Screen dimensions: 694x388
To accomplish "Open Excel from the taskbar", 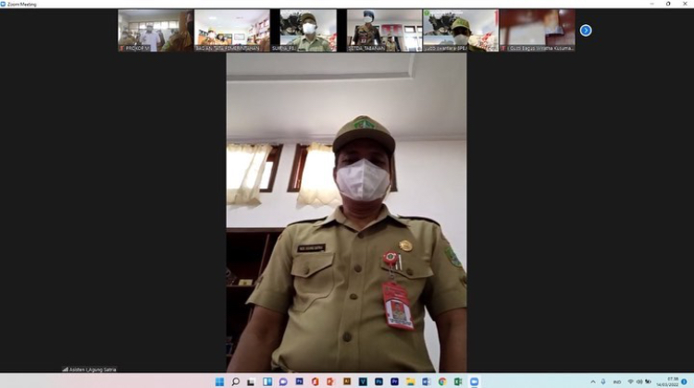I will pyautogui.click(x=458, y=381).
